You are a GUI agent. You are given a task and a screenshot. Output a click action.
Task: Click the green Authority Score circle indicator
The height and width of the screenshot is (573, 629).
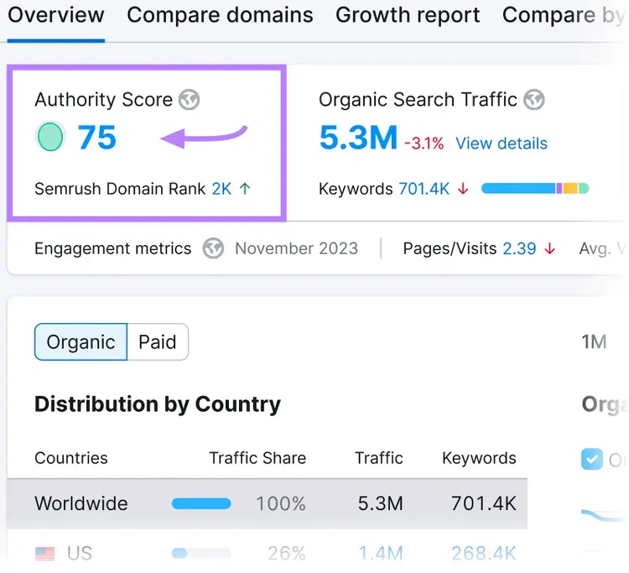coord(50,137)
